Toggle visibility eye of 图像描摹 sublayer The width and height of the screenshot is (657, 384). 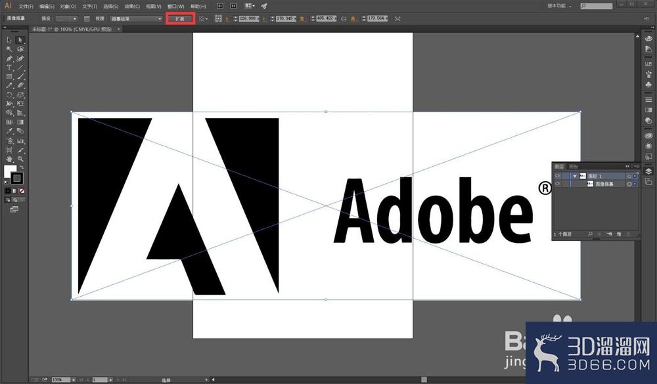557,184
